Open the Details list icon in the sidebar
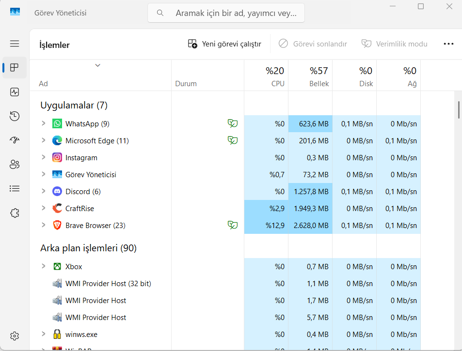 coord(15,188)
